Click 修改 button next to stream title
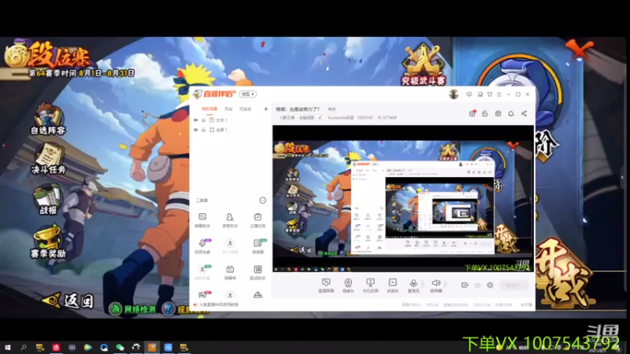Viewport: 630px width, 354px height. point(332,109)
